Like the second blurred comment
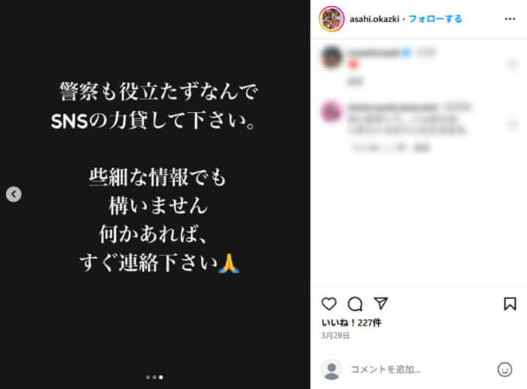Viewport: 527px width, 389px height. click(512, 125)
